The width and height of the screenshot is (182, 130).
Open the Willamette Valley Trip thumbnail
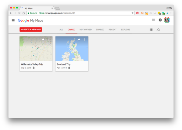click(x=36, y=49)
